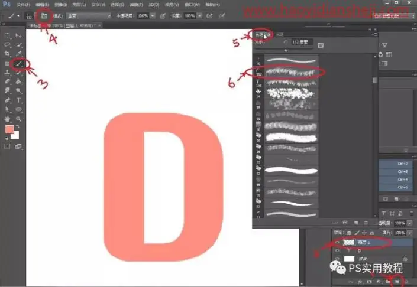Select the Quick Selection tool
The height and width of the screenshot is (287, 417).
18,45
